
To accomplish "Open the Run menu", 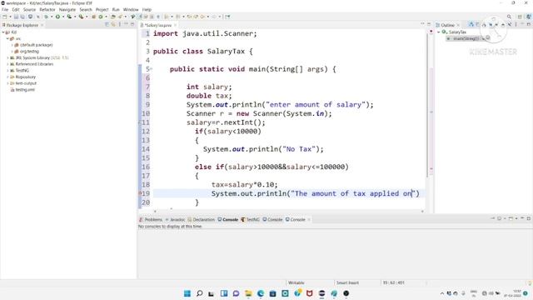I will (116, 9).
